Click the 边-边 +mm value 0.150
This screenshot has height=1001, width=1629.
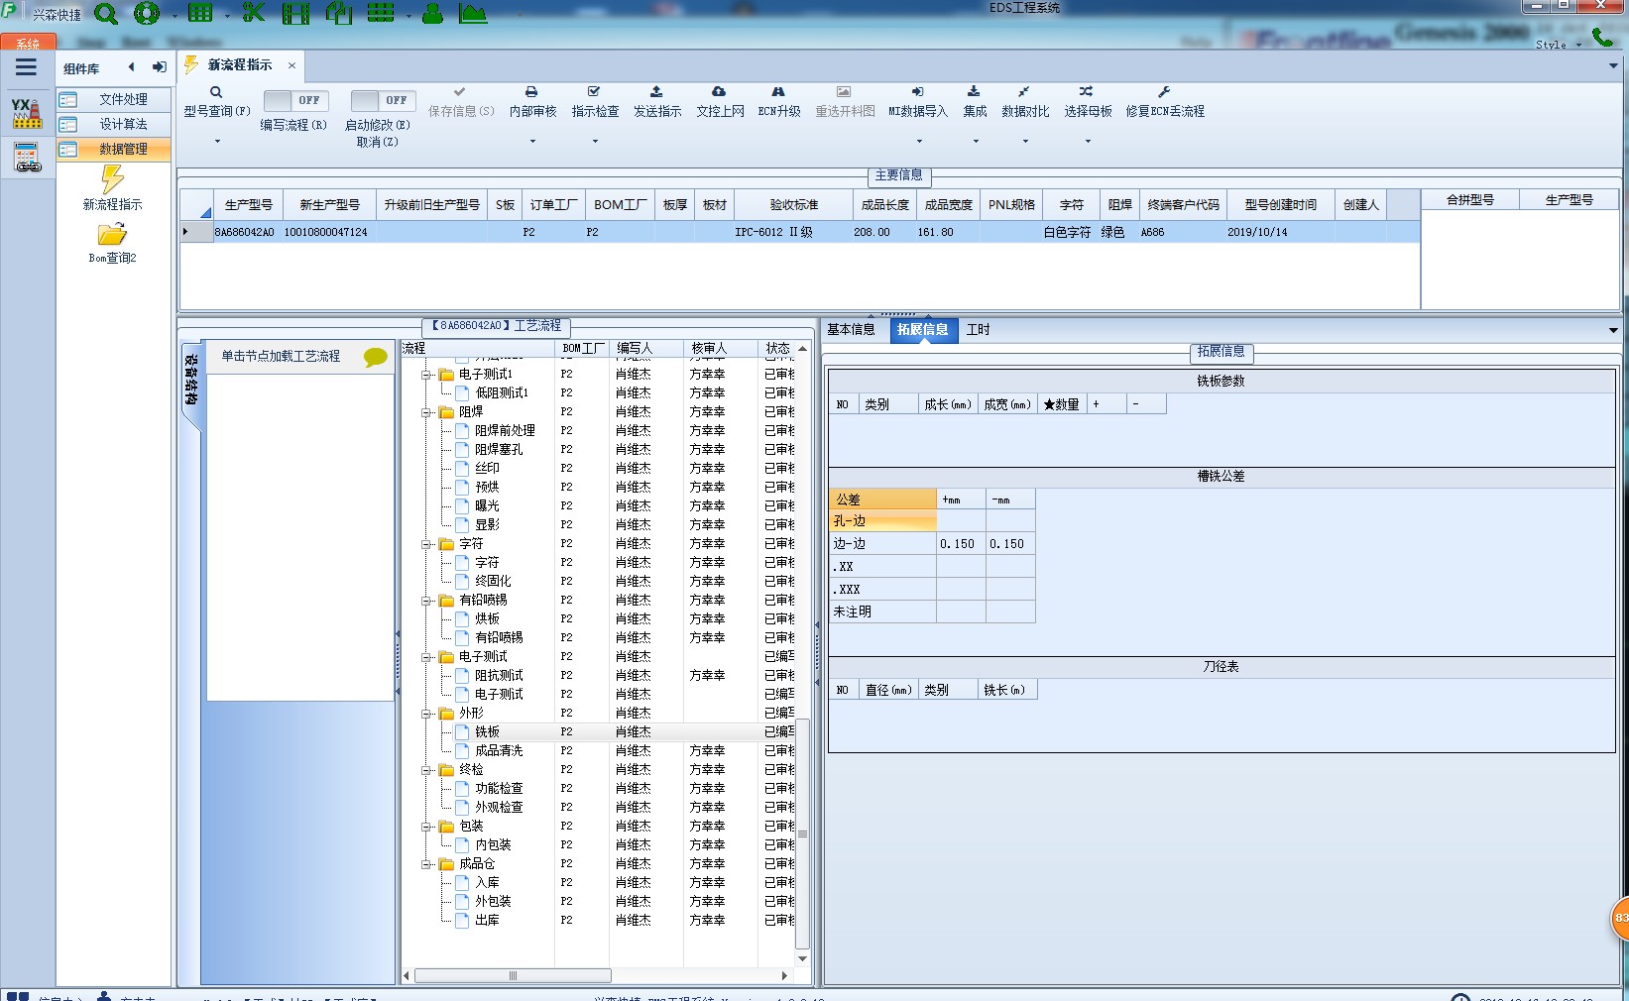[x=961, y=544]
